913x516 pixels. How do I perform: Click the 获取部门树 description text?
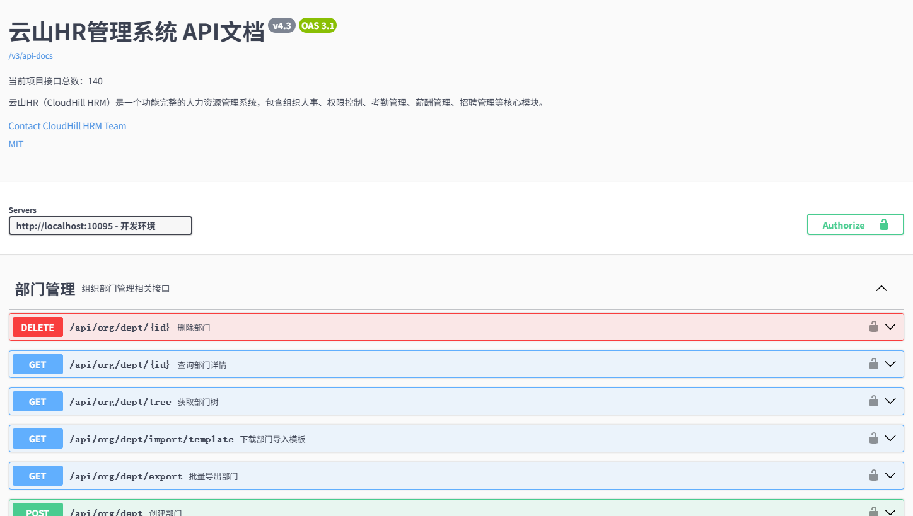pyautogui.click(x=198, y=402)
